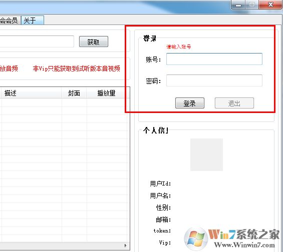283x252 pixels.
Task: Click the 退出 button
Action: [x=234, y=103]
